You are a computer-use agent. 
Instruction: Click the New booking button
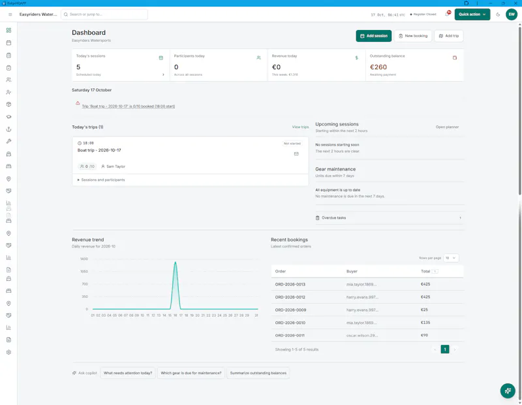(x=413, y=36)
